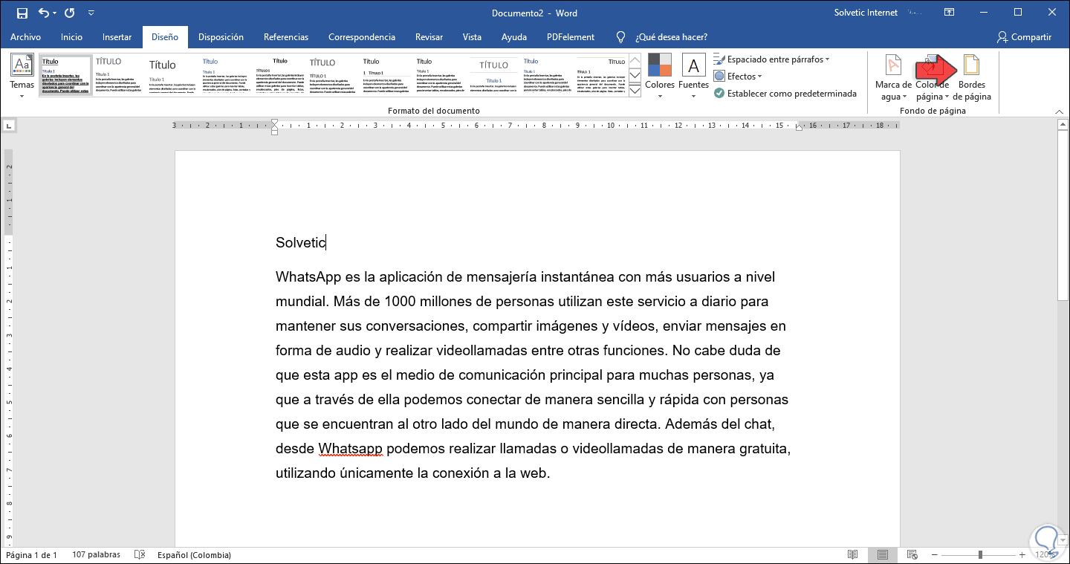This screenshot has width=1070, height=564.
Task: Collapse the ribbon with the chevron
Action: (x=1060, y=111)
